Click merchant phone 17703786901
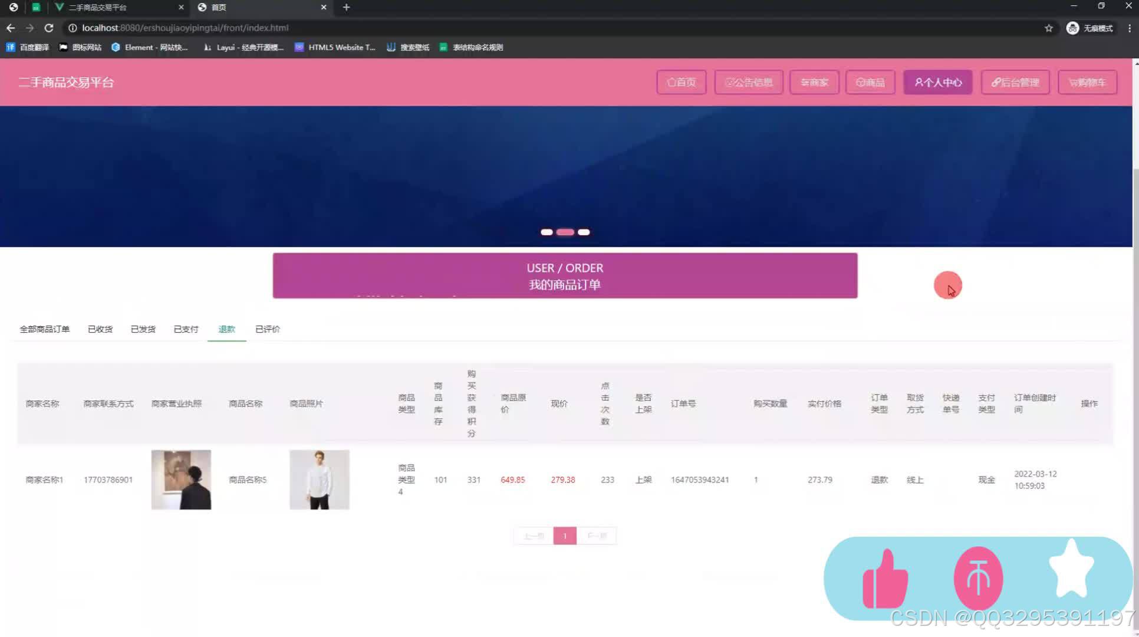1139x637 pixels. (x=108, y=480)
